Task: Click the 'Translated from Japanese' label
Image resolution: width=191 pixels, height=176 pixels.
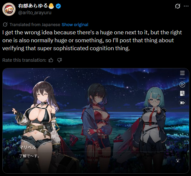Action: tap(35, 25)
